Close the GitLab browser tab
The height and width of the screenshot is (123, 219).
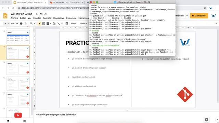[82, 2]
